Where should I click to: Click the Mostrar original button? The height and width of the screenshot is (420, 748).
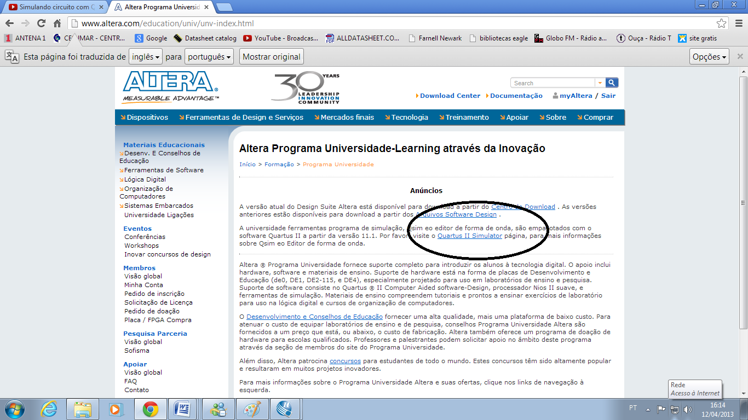272,57
